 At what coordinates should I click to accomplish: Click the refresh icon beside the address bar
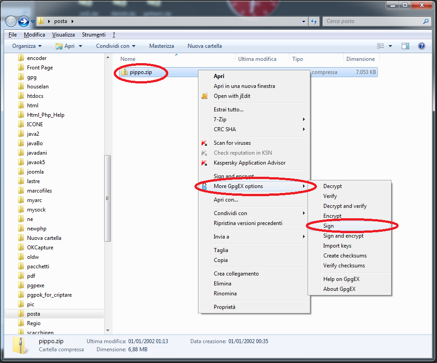pos(314,21)
